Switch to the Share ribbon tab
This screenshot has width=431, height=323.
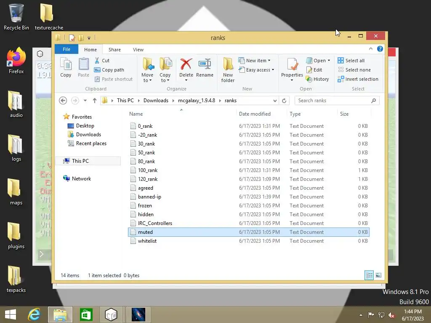point(114,50)
